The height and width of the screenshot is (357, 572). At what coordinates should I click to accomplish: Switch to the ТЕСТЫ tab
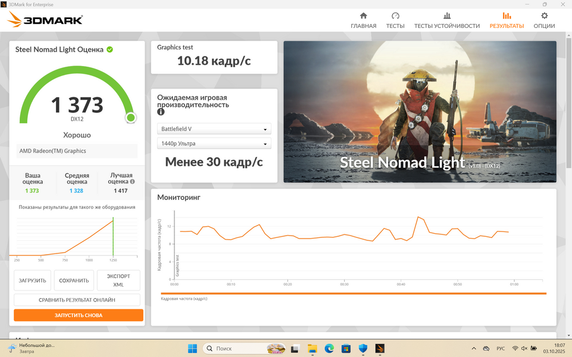[395, 20]
